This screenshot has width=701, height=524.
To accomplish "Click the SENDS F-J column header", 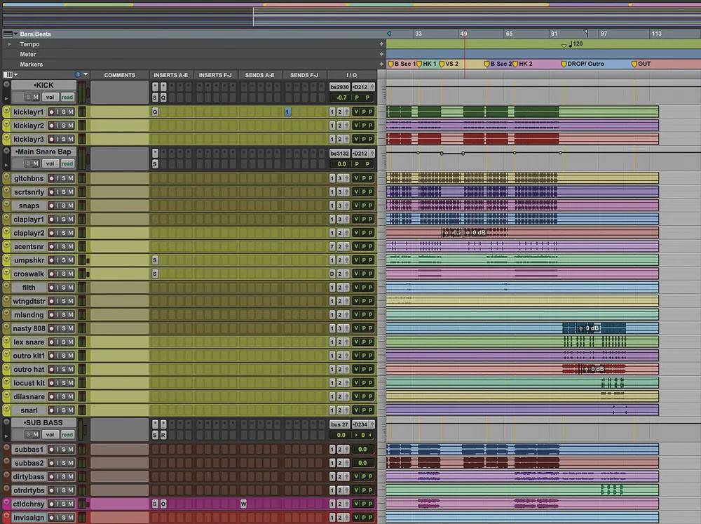I will [x=304, y=75].
